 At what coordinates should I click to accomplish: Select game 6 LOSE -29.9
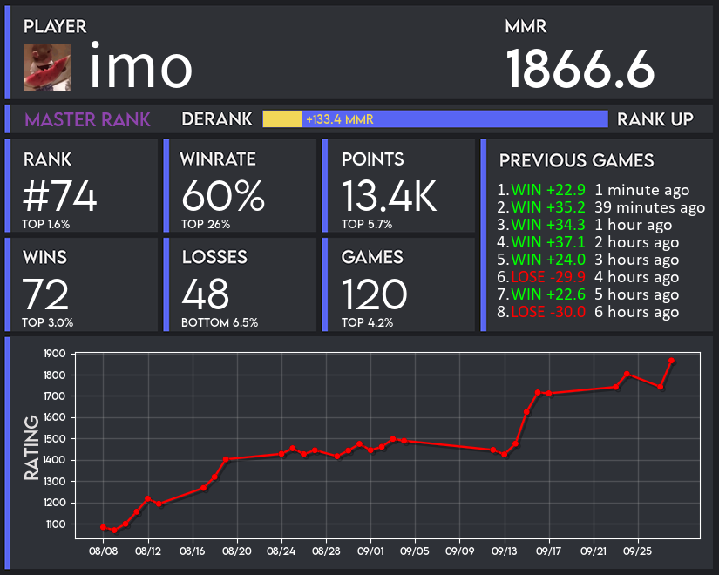[548, 277]
